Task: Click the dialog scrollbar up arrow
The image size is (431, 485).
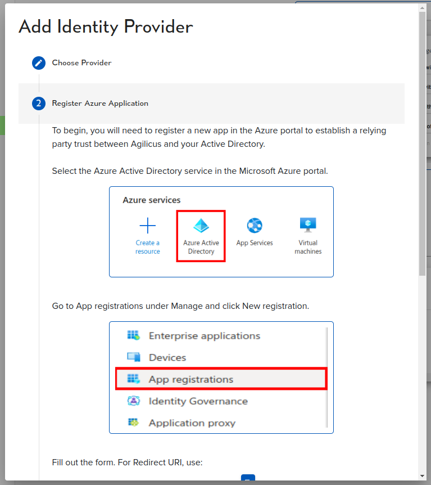Action: click(423, 8)
